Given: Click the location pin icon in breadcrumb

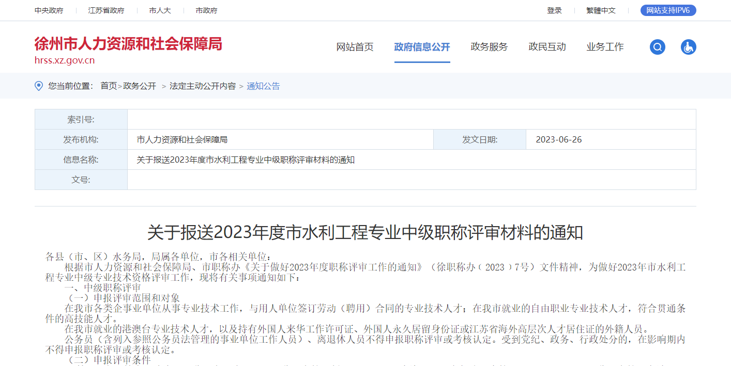Looking at the screenshot, I should coord(39,86).
